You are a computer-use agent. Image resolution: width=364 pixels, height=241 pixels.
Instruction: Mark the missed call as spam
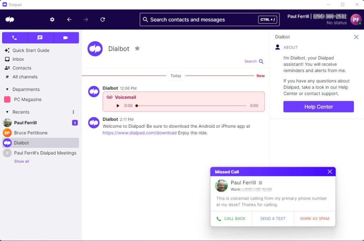tap(315, 219)
